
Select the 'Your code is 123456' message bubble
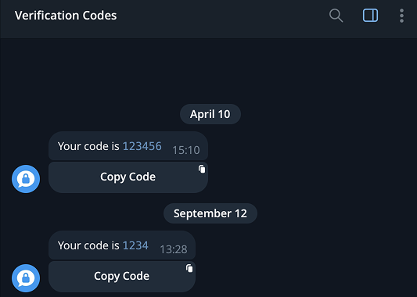tap(128, 146)
